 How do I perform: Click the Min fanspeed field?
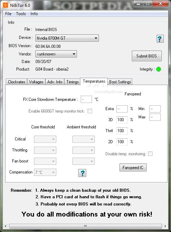pyautogui.click(x=155, y=109)
